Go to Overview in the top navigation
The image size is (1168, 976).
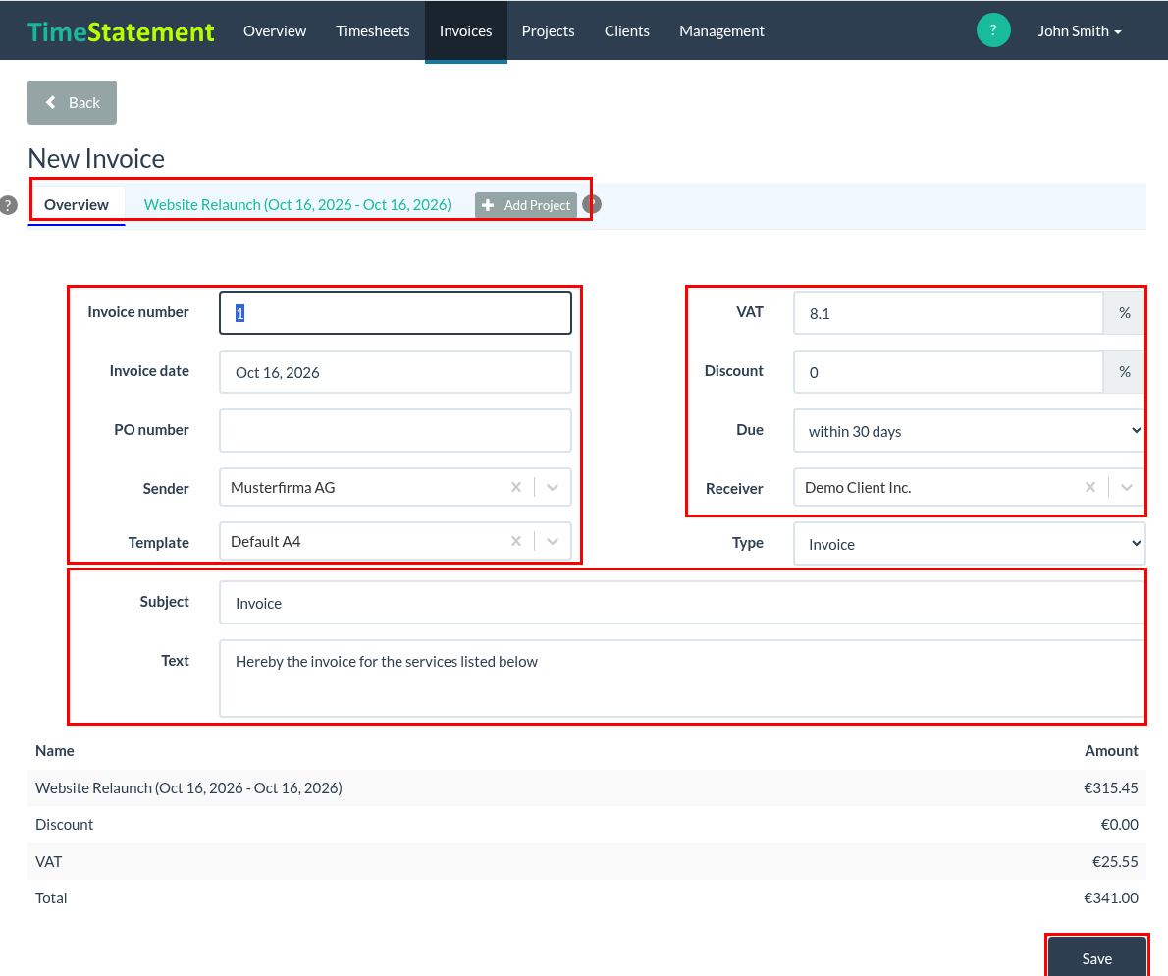pos(275,31)
